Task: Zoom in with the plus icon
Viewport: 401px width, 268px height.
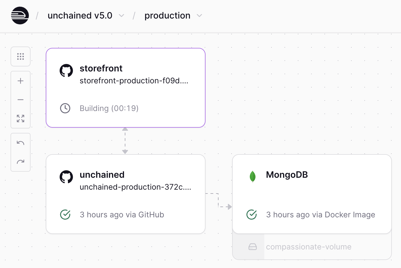Action: pos(21,81)
